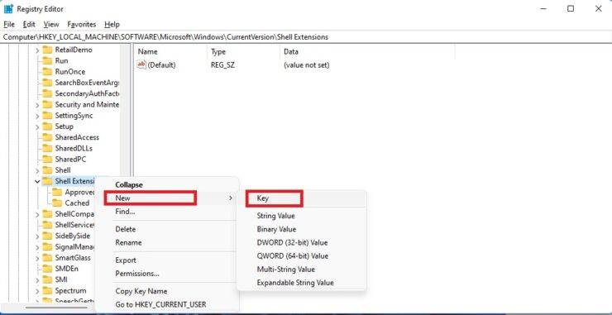Click the SharedPC folder icon
612x315 pixels.
point(47,159)
